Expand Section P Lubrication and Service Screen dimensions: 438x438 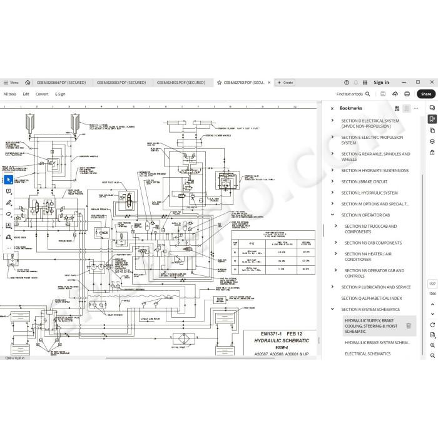pos(332,287)
